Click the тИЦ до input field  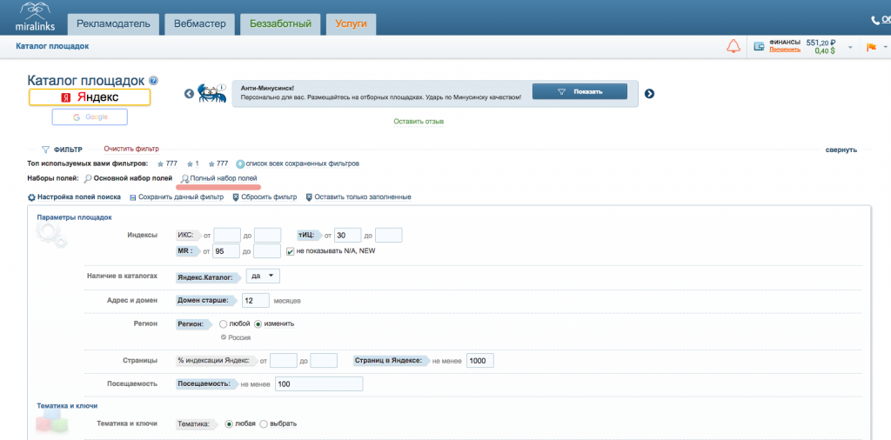click(x=389, y=235)
